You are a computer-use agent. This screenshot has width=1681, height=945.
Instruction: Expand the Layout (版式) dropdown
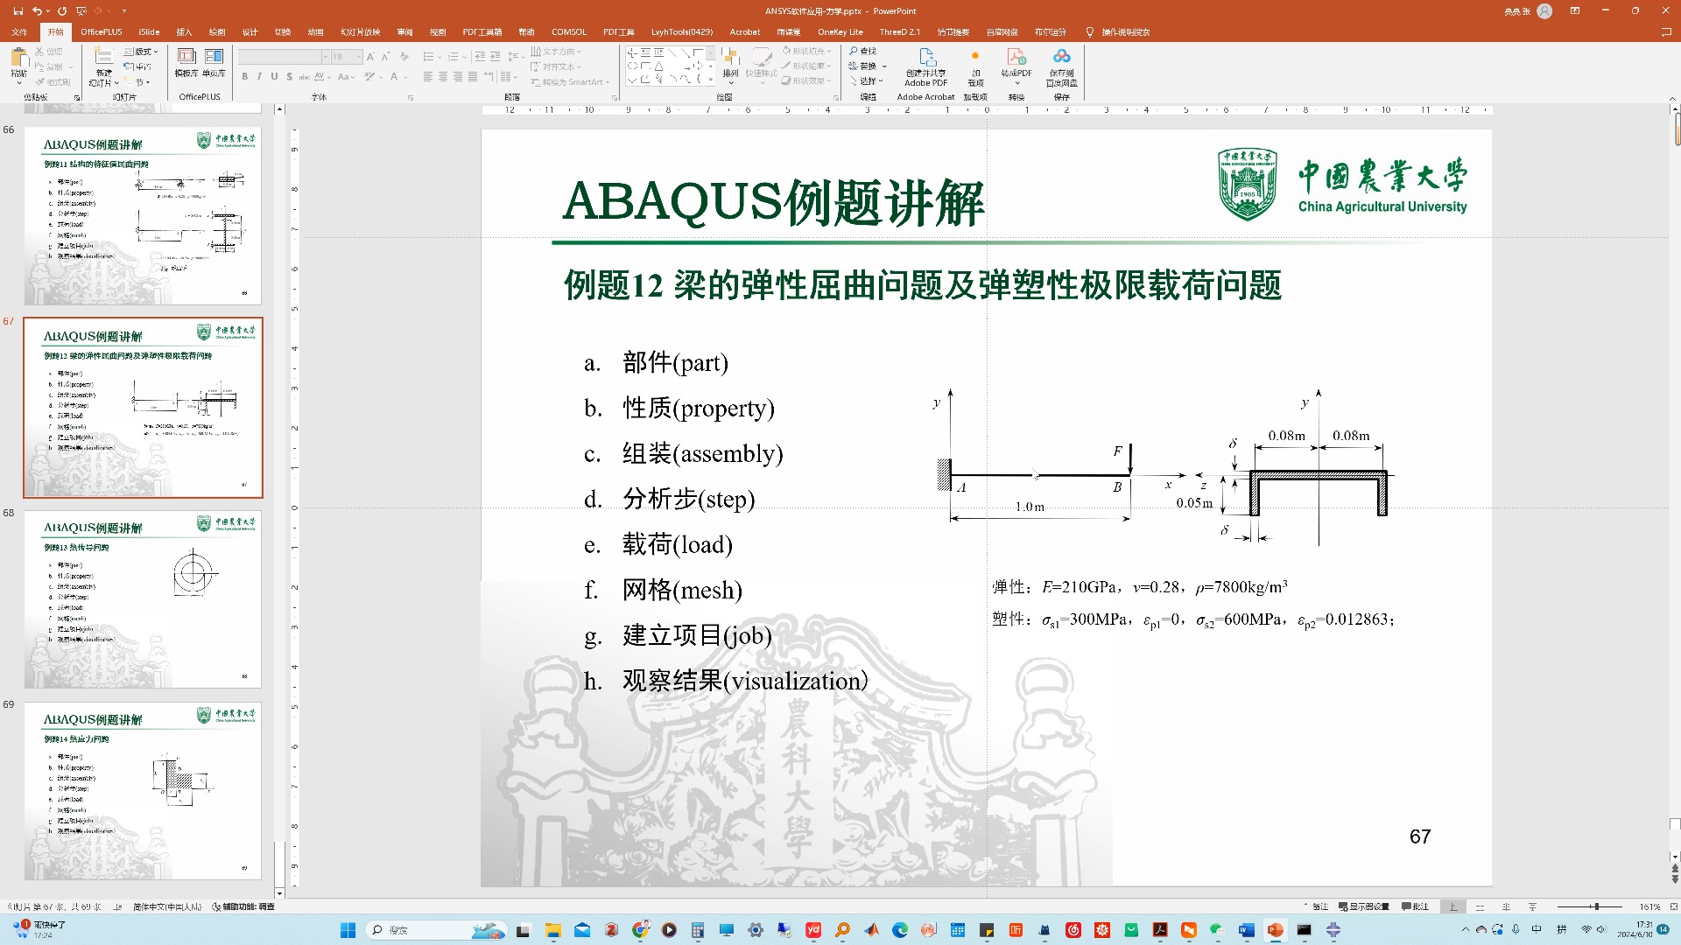(141, 52)
